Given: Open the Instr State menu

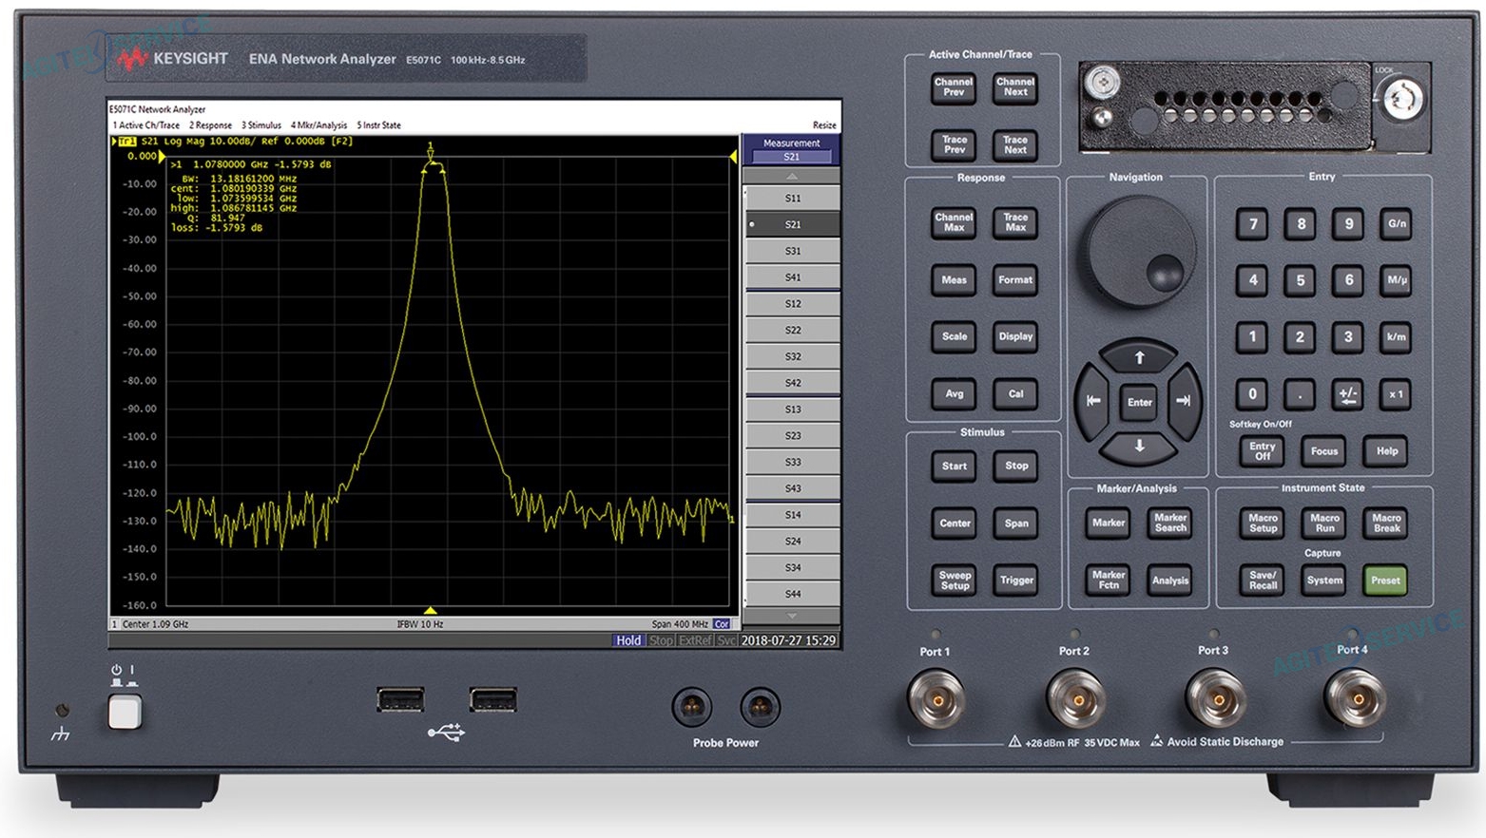Looking at the screenshot, I should 378,125.
